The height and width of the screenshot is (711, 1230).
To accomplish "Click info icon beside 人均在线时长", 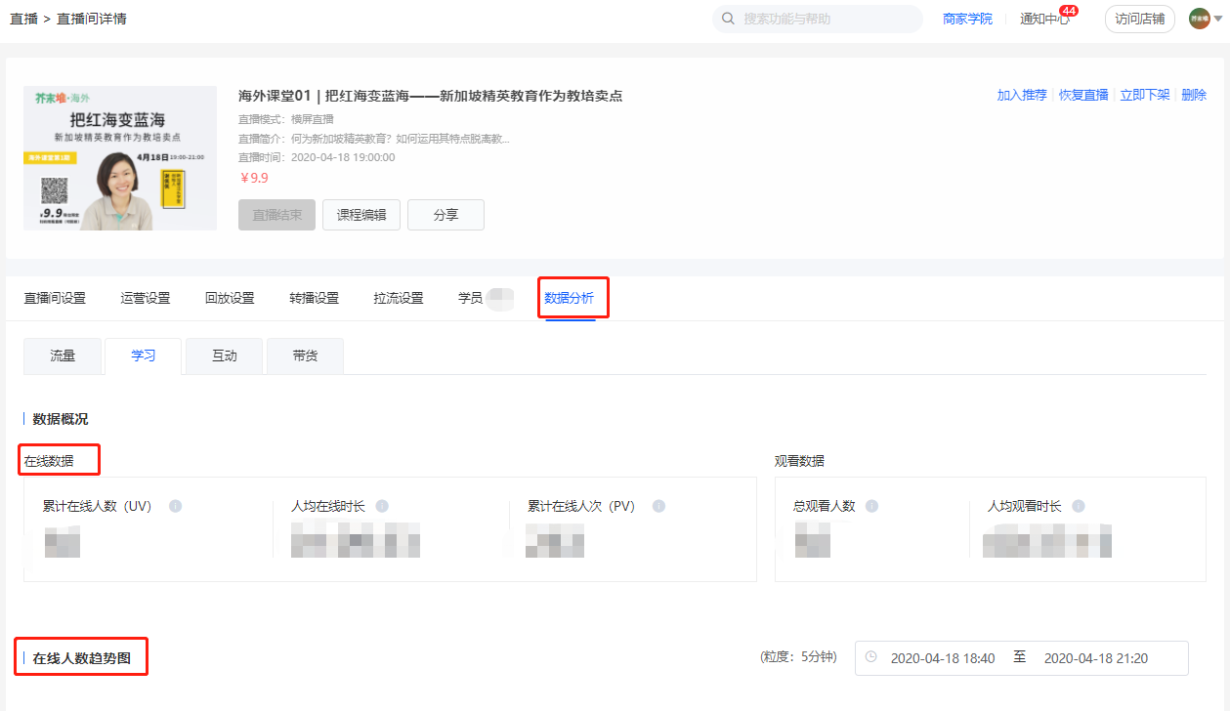I will pos(382,506).
